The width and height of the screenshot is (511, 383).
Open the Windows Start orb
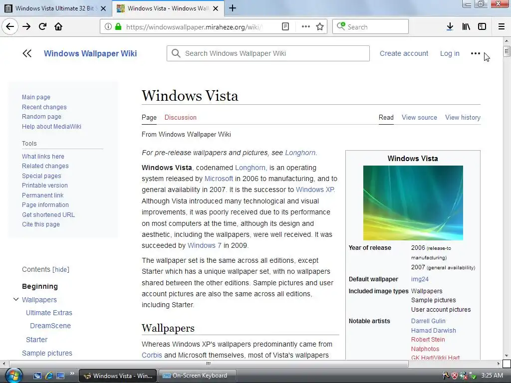click(x=13, y=376)
